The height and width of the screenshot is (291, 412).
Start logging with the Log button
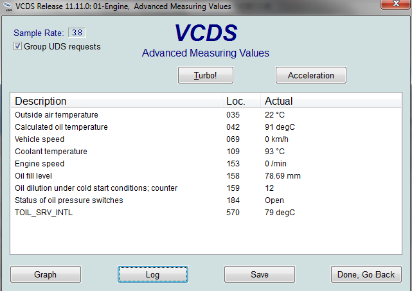(153, 274)
